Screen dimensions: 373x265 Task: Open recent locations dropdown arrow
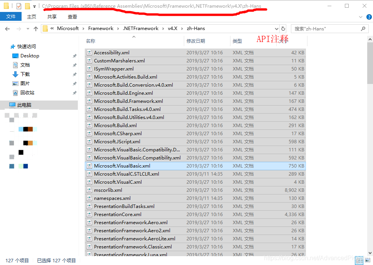click(x=28, y=29)
